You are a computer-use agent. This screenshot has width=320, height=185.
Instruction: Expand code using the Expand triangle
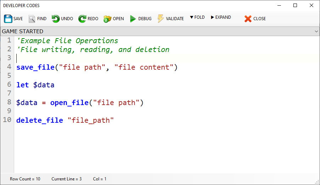pos(213,17)
